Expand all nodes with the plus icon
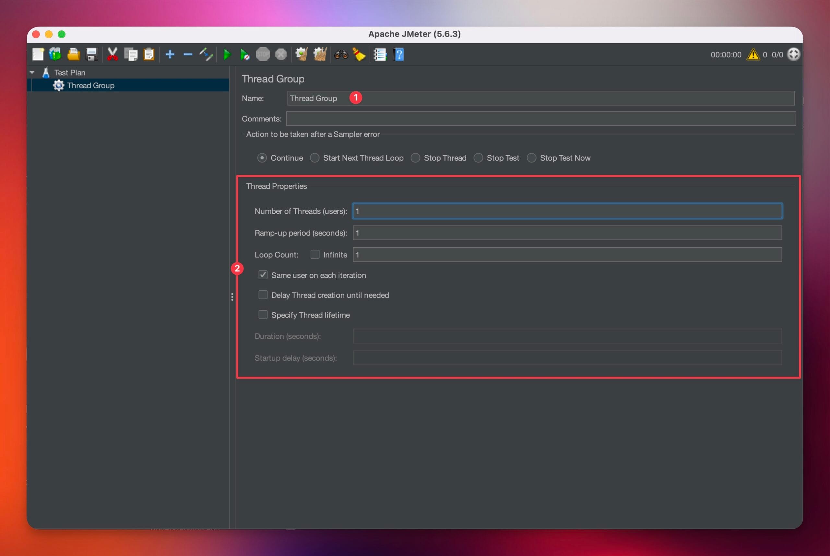Image resolution: width=830 pixels, height=556 pixels. pos(170,54)
